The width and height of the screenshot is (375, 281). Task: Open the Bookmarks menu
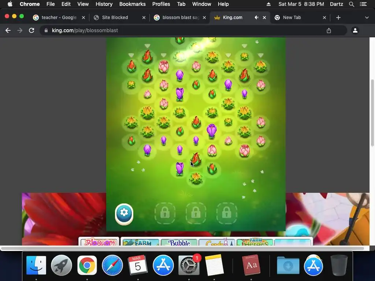pos(132,4)
